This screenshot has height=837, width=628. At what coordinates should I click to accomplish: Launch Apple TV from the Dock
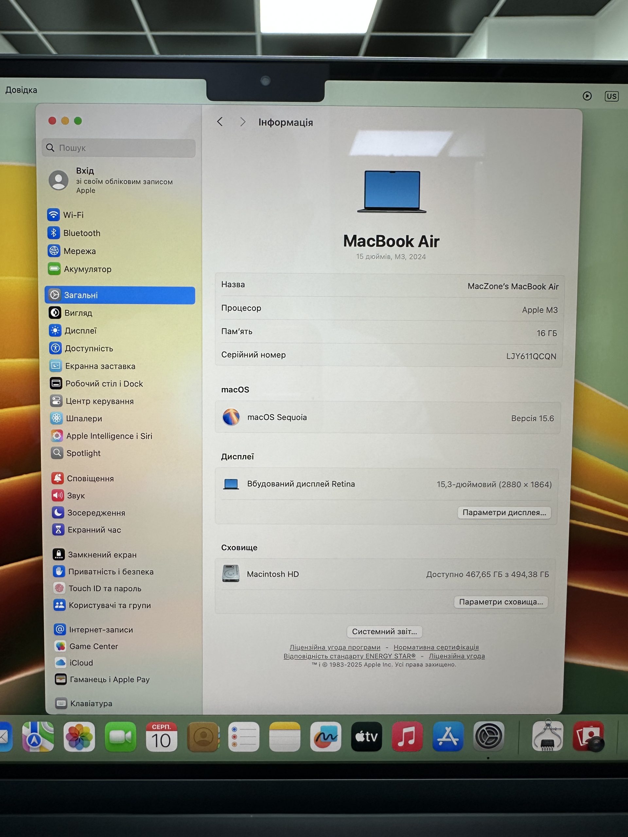pos(366,736)
